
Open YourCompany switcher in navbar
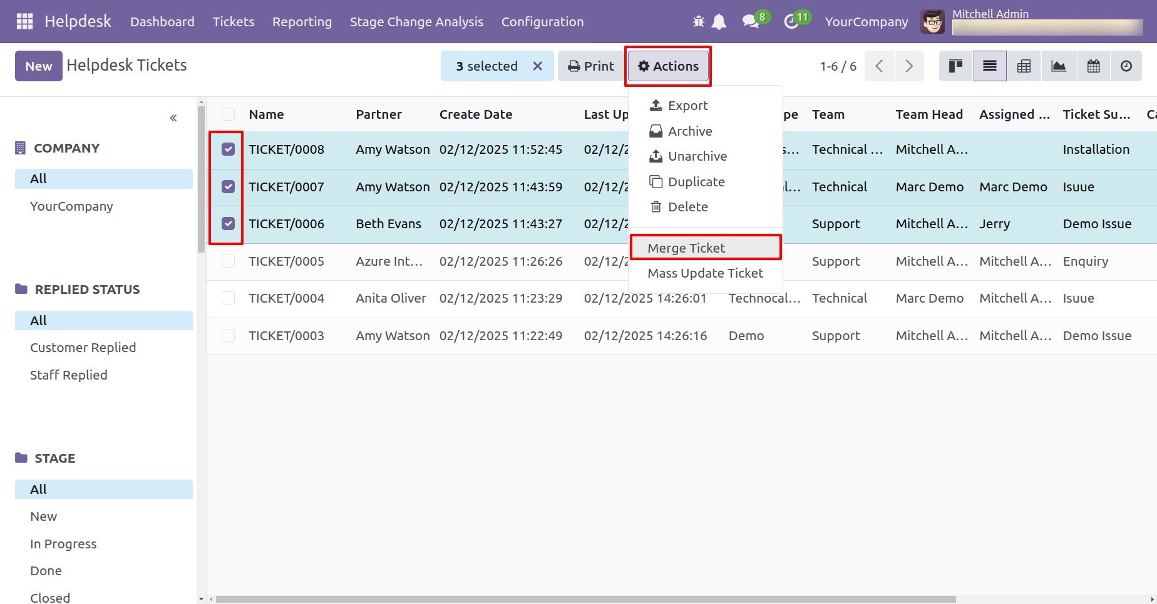pos(866,22)
